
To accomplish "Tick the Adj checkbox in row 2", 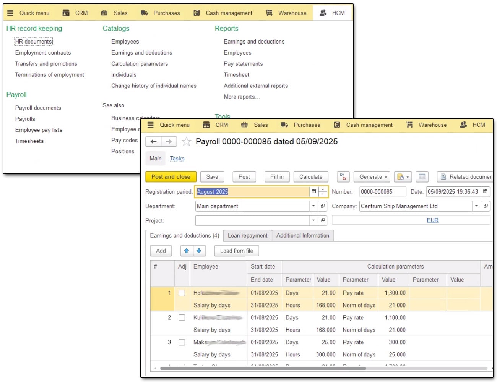I will (182, 318).
